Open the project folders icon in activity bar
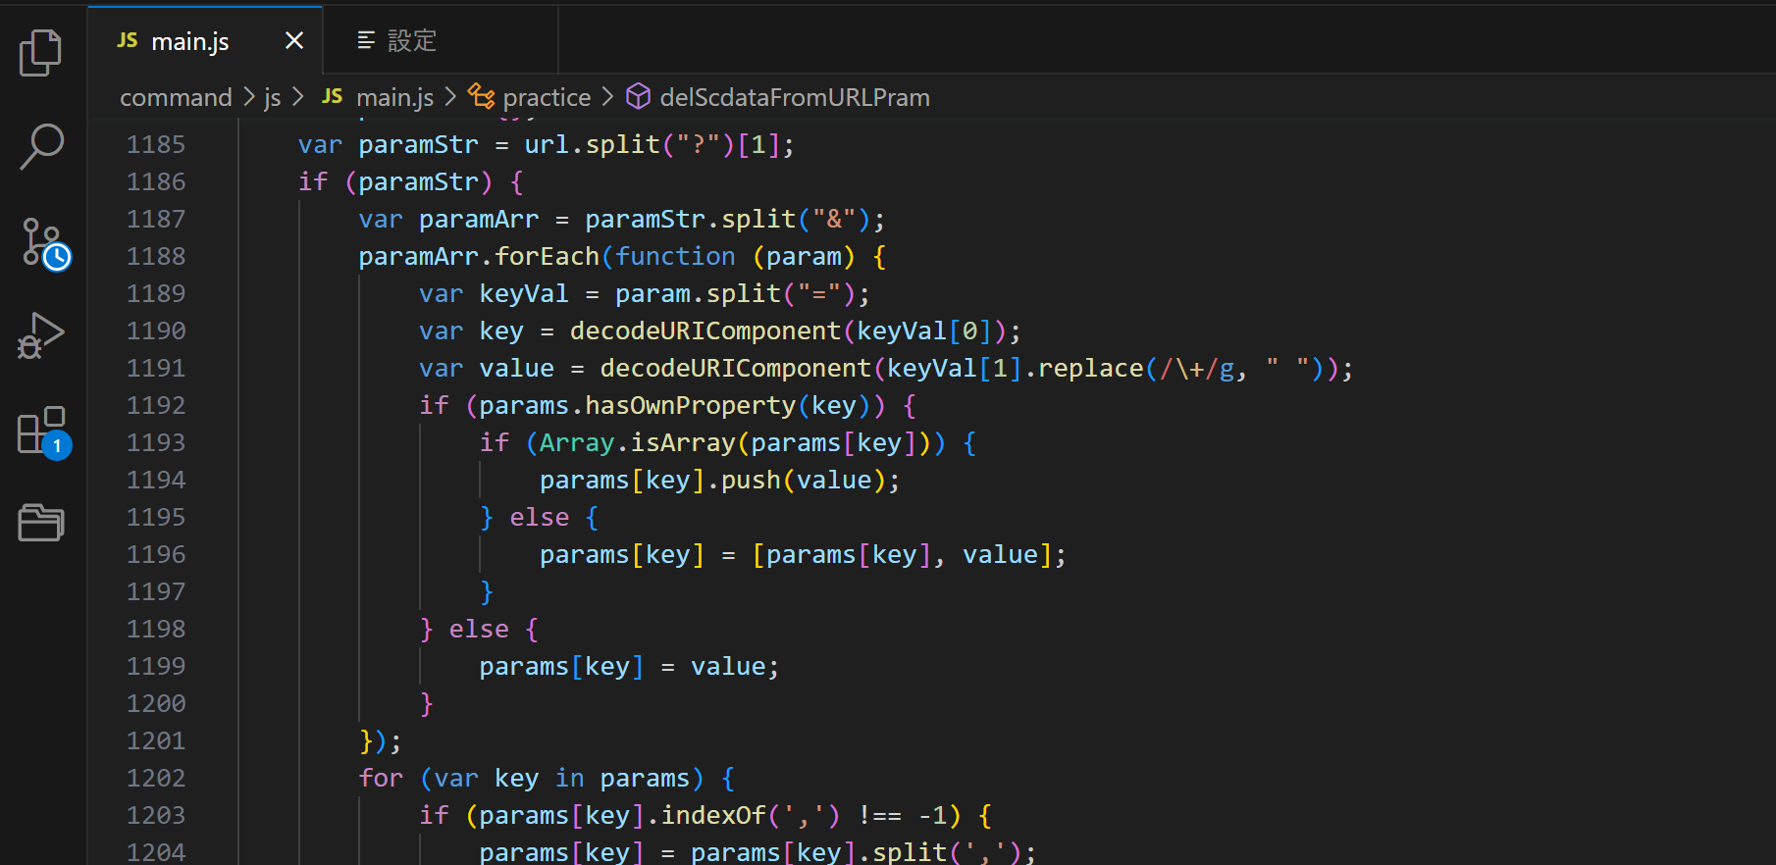This screenshot has width=1776, height=865. [x=41, y=523]
